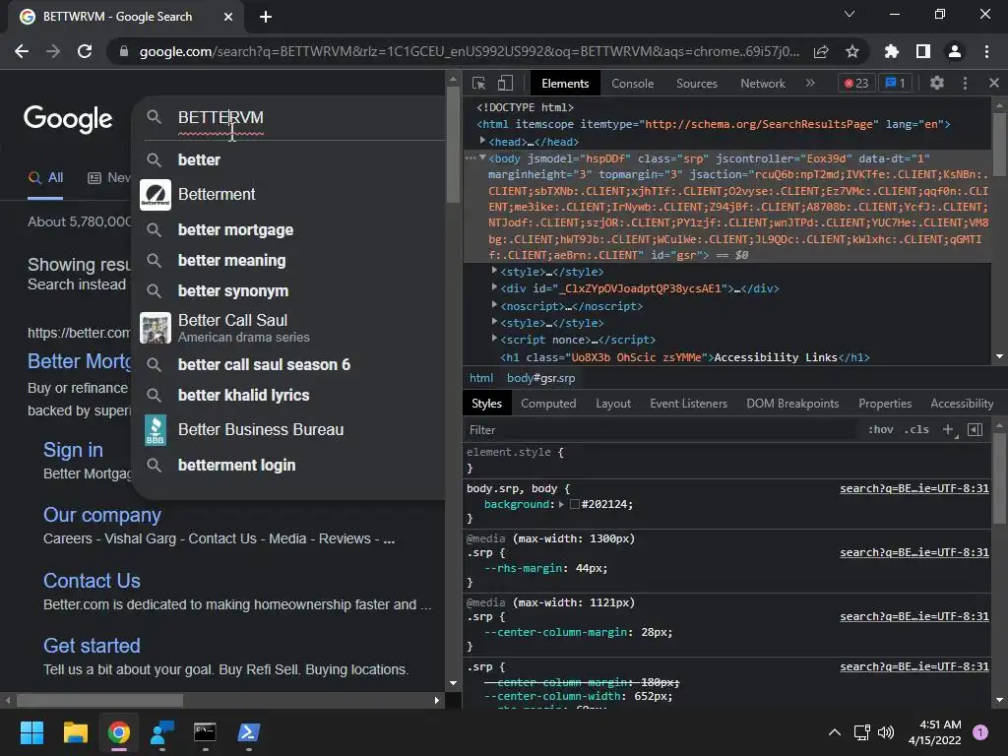Go to the Google logo homepage
Image resolution: width=1008 pixels, height=756 pixels.
[x=68, y=119]
